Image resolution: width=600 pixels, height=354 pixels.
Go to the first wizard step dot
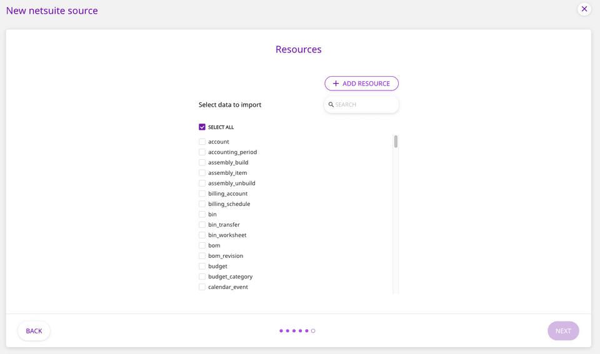coord(281,331)
